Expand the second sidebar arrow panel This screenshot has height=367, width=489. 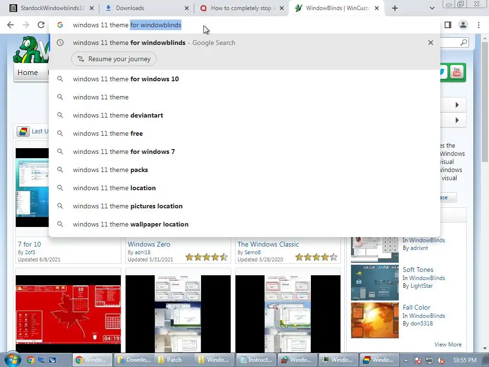coord(457,120)
